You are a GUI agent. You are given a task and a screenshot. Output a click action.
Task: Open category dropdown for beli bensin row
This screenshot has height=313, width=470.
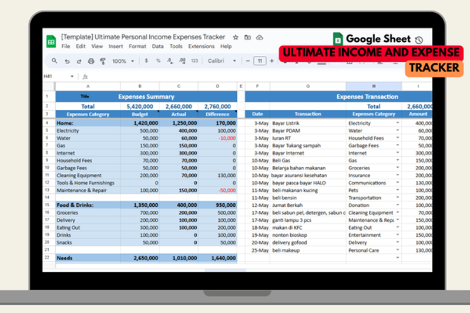(x=398, y=197)
